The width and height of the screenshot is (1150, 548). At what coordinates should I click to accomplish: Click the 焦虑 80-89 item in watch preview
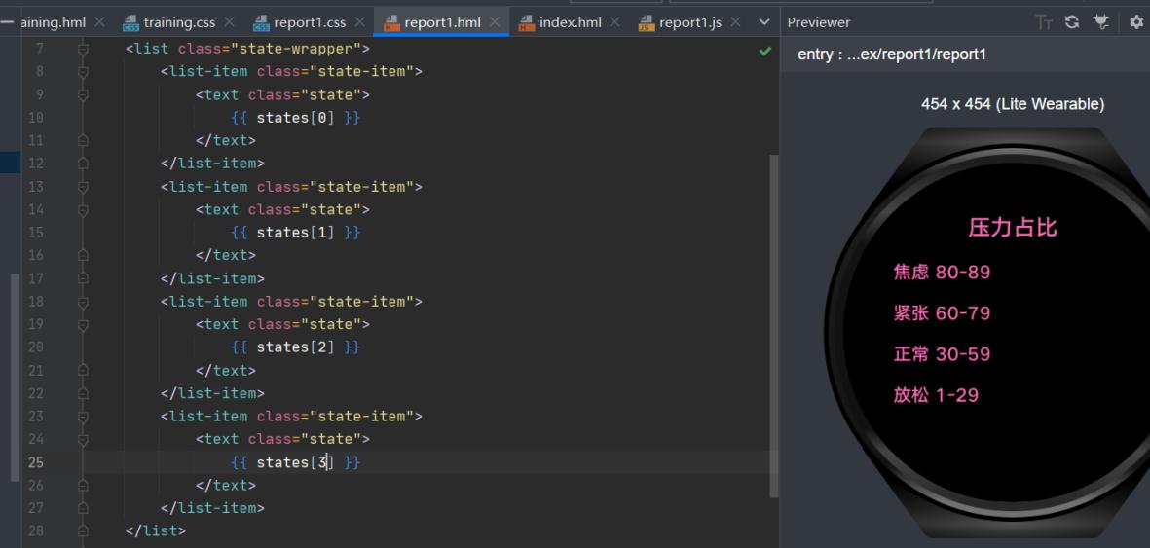(x=942, y=273)
